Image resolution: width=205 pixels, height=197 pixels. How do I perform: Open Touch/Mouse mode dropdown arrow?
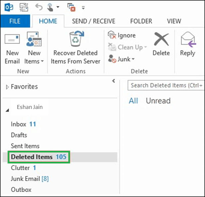pos(58,7)
